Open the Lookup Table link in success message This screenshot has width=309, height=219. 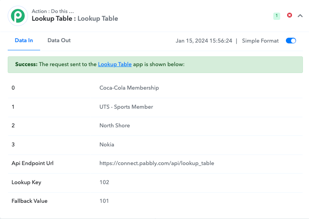click(x=115, y=64)
